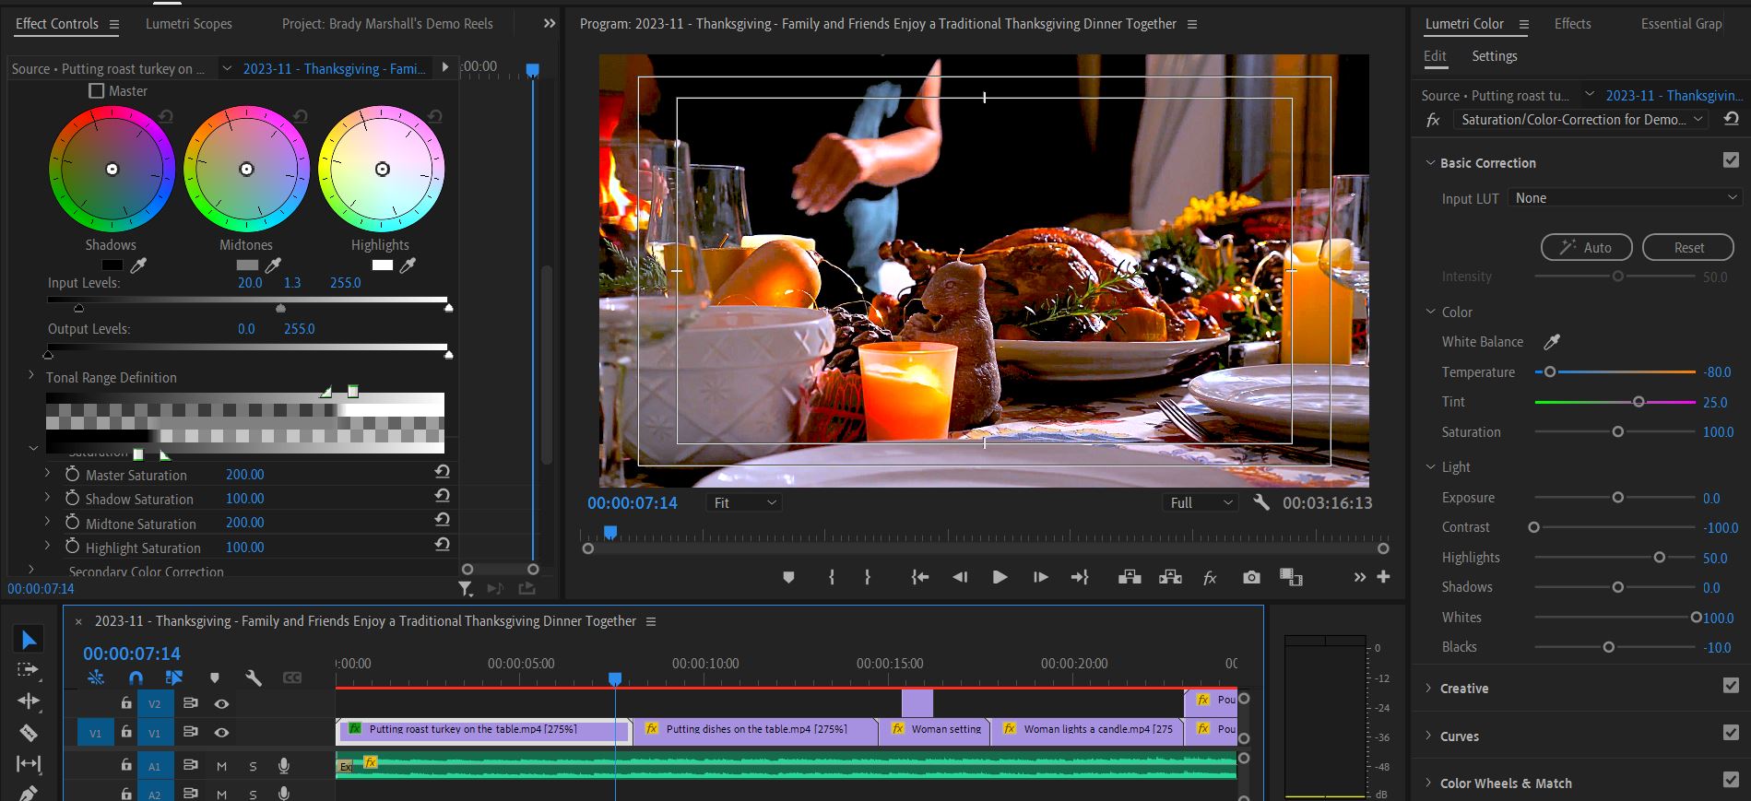Click the Shadows eyedropper

[x=138, y=265]
